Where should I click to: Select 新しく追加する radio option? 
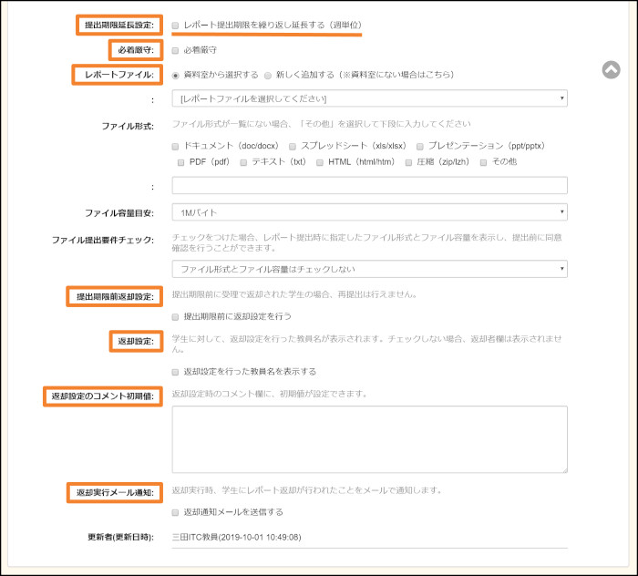[268, 75]
